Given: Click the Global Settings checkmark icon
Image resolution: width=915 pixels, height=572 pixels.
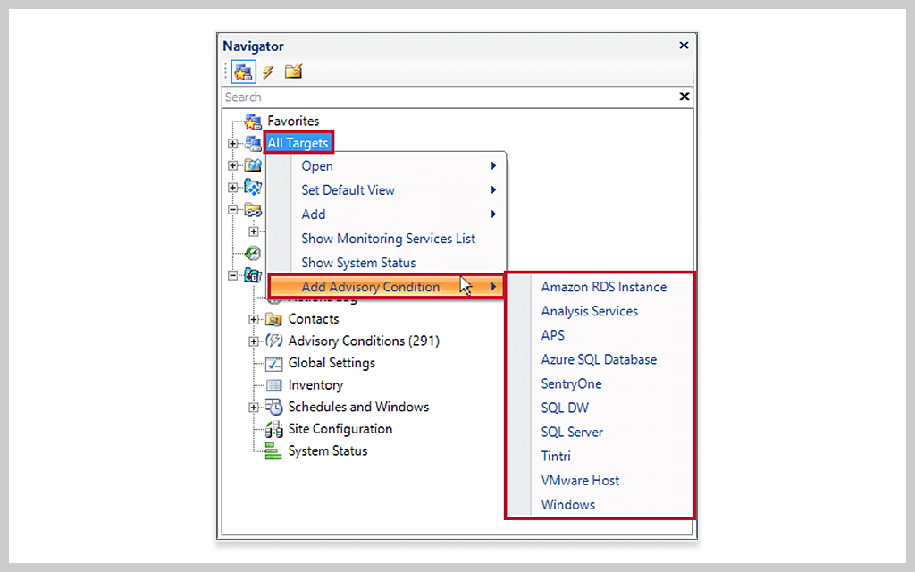Looking at the screenshot, I should [274, 363].
